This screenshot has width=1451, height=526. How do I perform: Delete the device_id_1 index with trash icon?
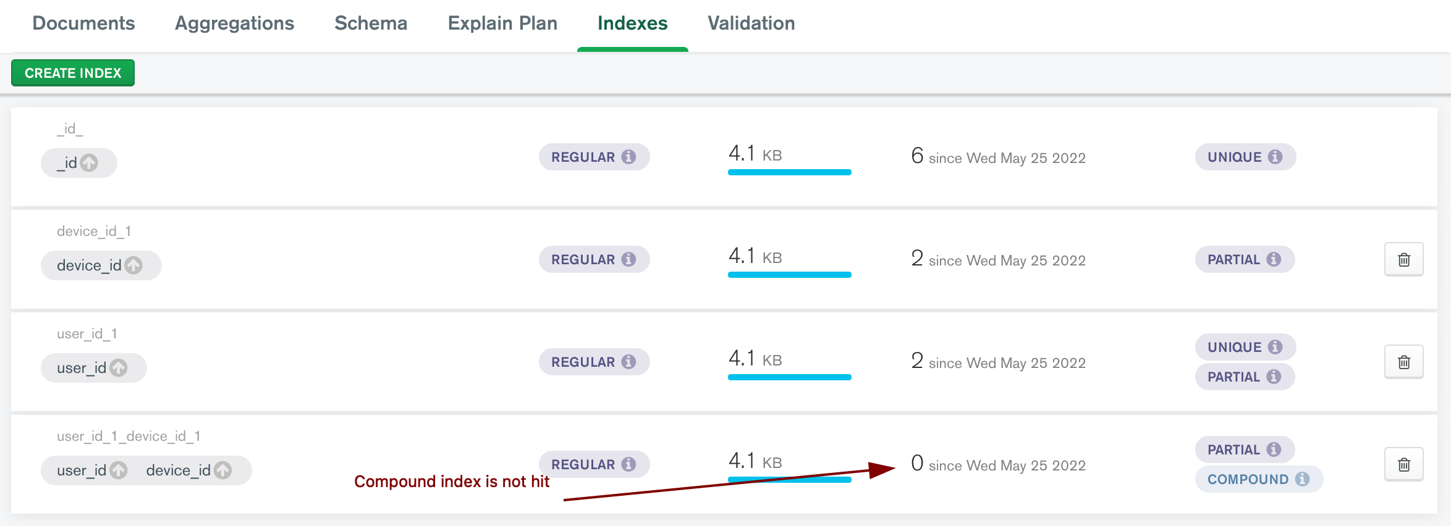click(x=1403, y=259)
